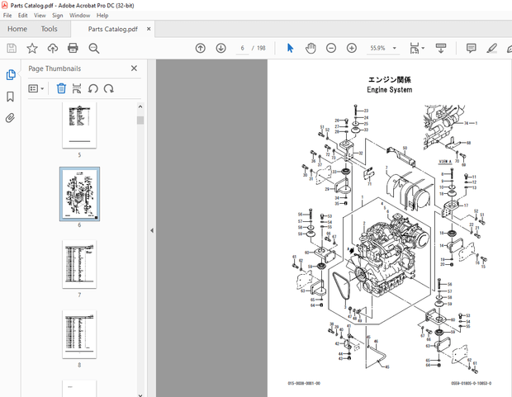Open the find text magnifier tool
This screenshot has width=512, height=397.
click(94, 49)
